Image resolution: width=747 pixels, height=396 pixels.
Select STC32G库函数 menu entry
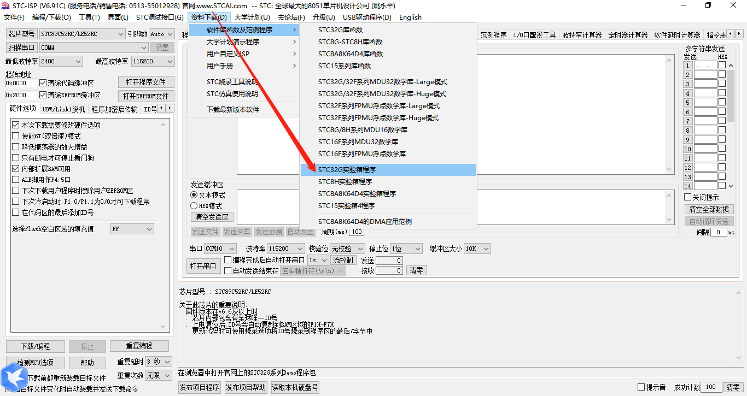point(388,30)
